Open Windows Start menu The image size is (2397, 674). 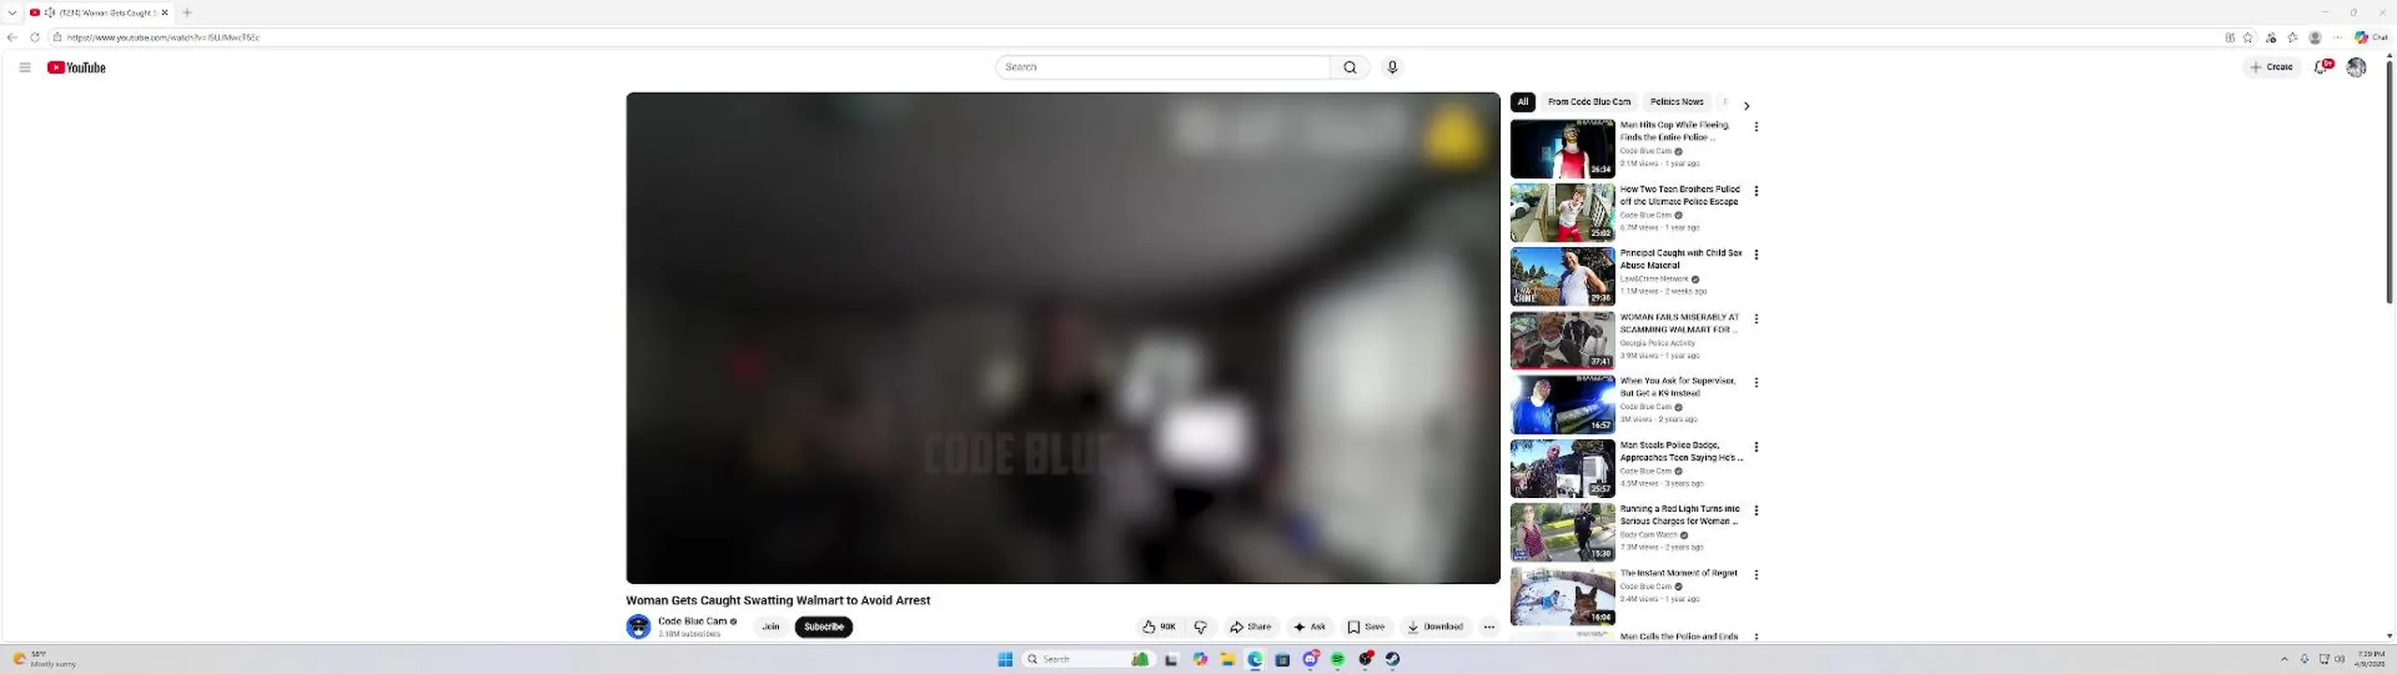1006,659
